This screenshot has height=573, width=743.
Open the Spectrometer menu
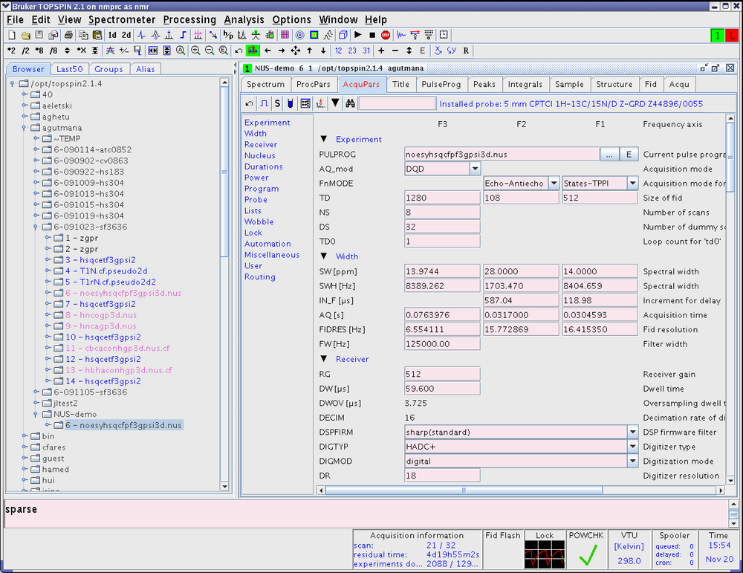(122, 19)
